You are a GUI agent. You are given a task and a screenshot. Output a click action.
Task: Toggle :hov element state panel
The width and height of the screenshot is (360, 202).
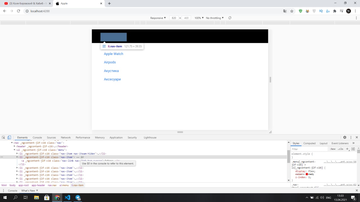click(333, 149)
